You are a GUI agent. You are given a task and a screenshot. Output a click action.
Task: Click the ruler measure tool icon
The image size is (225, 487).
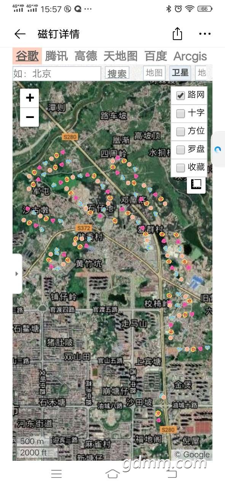(196, 185)
